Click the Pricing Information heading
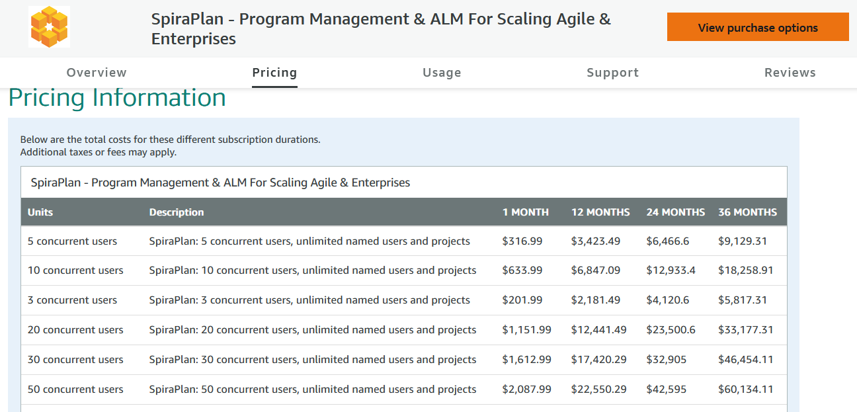The height and width of the screenshot is (412, 857). (x=117, y=98)
